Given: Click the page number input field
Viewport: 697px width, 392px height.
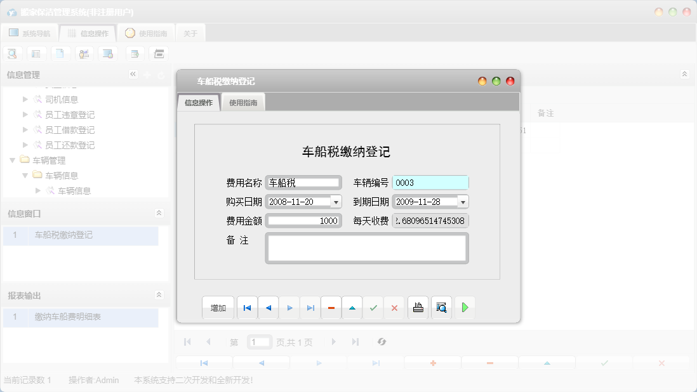Looking at the screenshot, I should coord(260,341).
